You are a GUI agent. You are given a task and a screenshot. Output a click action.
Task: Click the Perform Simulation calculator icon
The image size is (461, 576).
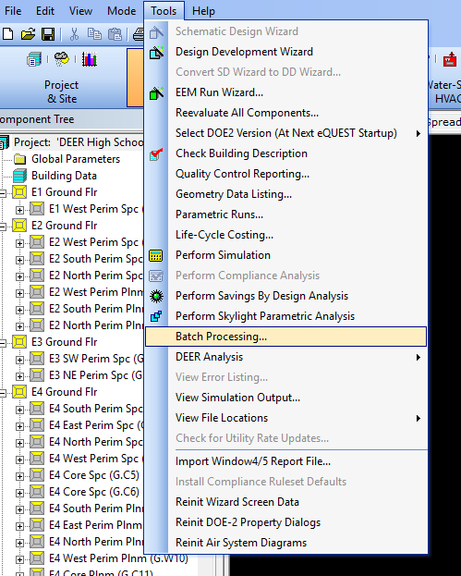156,255
